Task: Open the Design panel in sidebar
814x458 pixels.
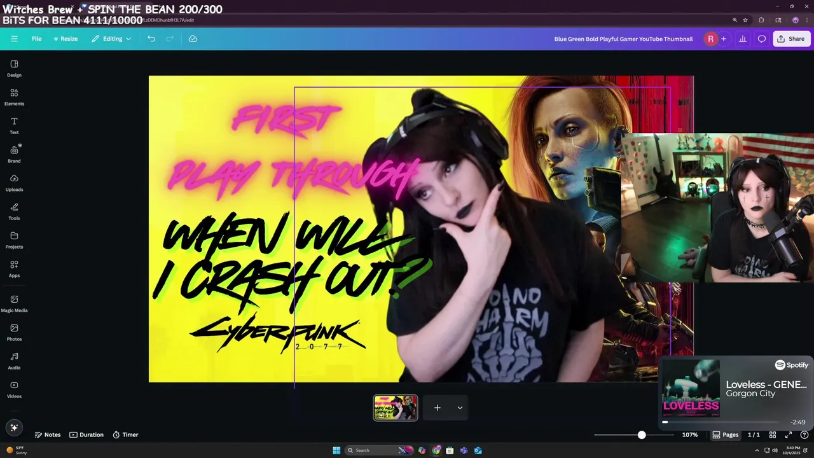Action: pos(14,69)
